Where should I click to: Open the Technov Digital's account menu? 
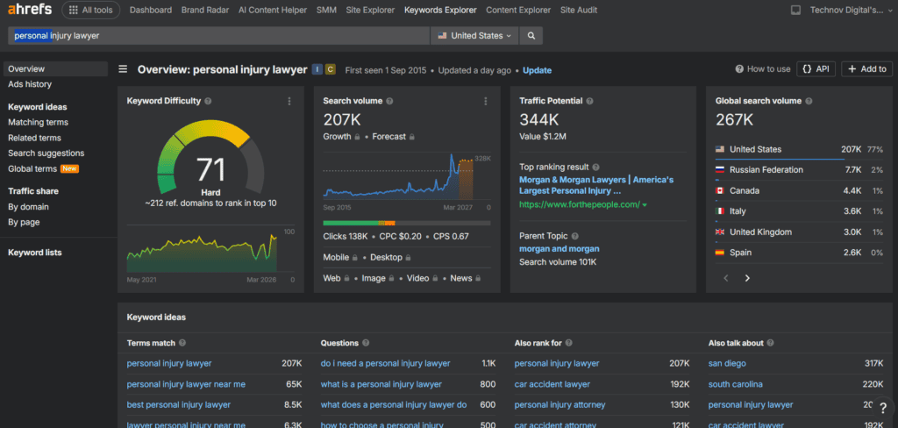click(x=851, y=10)
